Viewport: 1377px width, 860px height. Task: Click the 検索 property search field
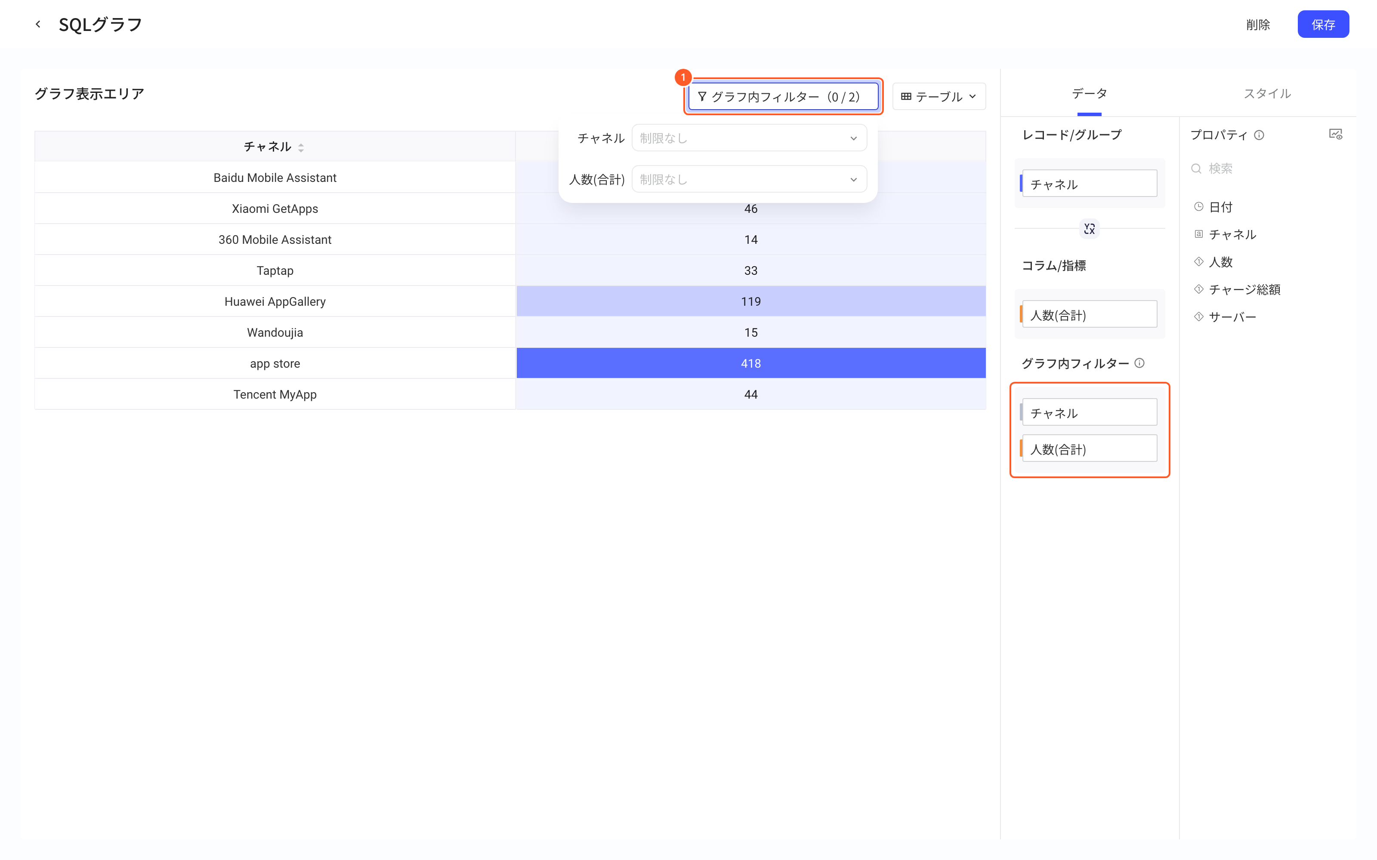coord(1267,169)
